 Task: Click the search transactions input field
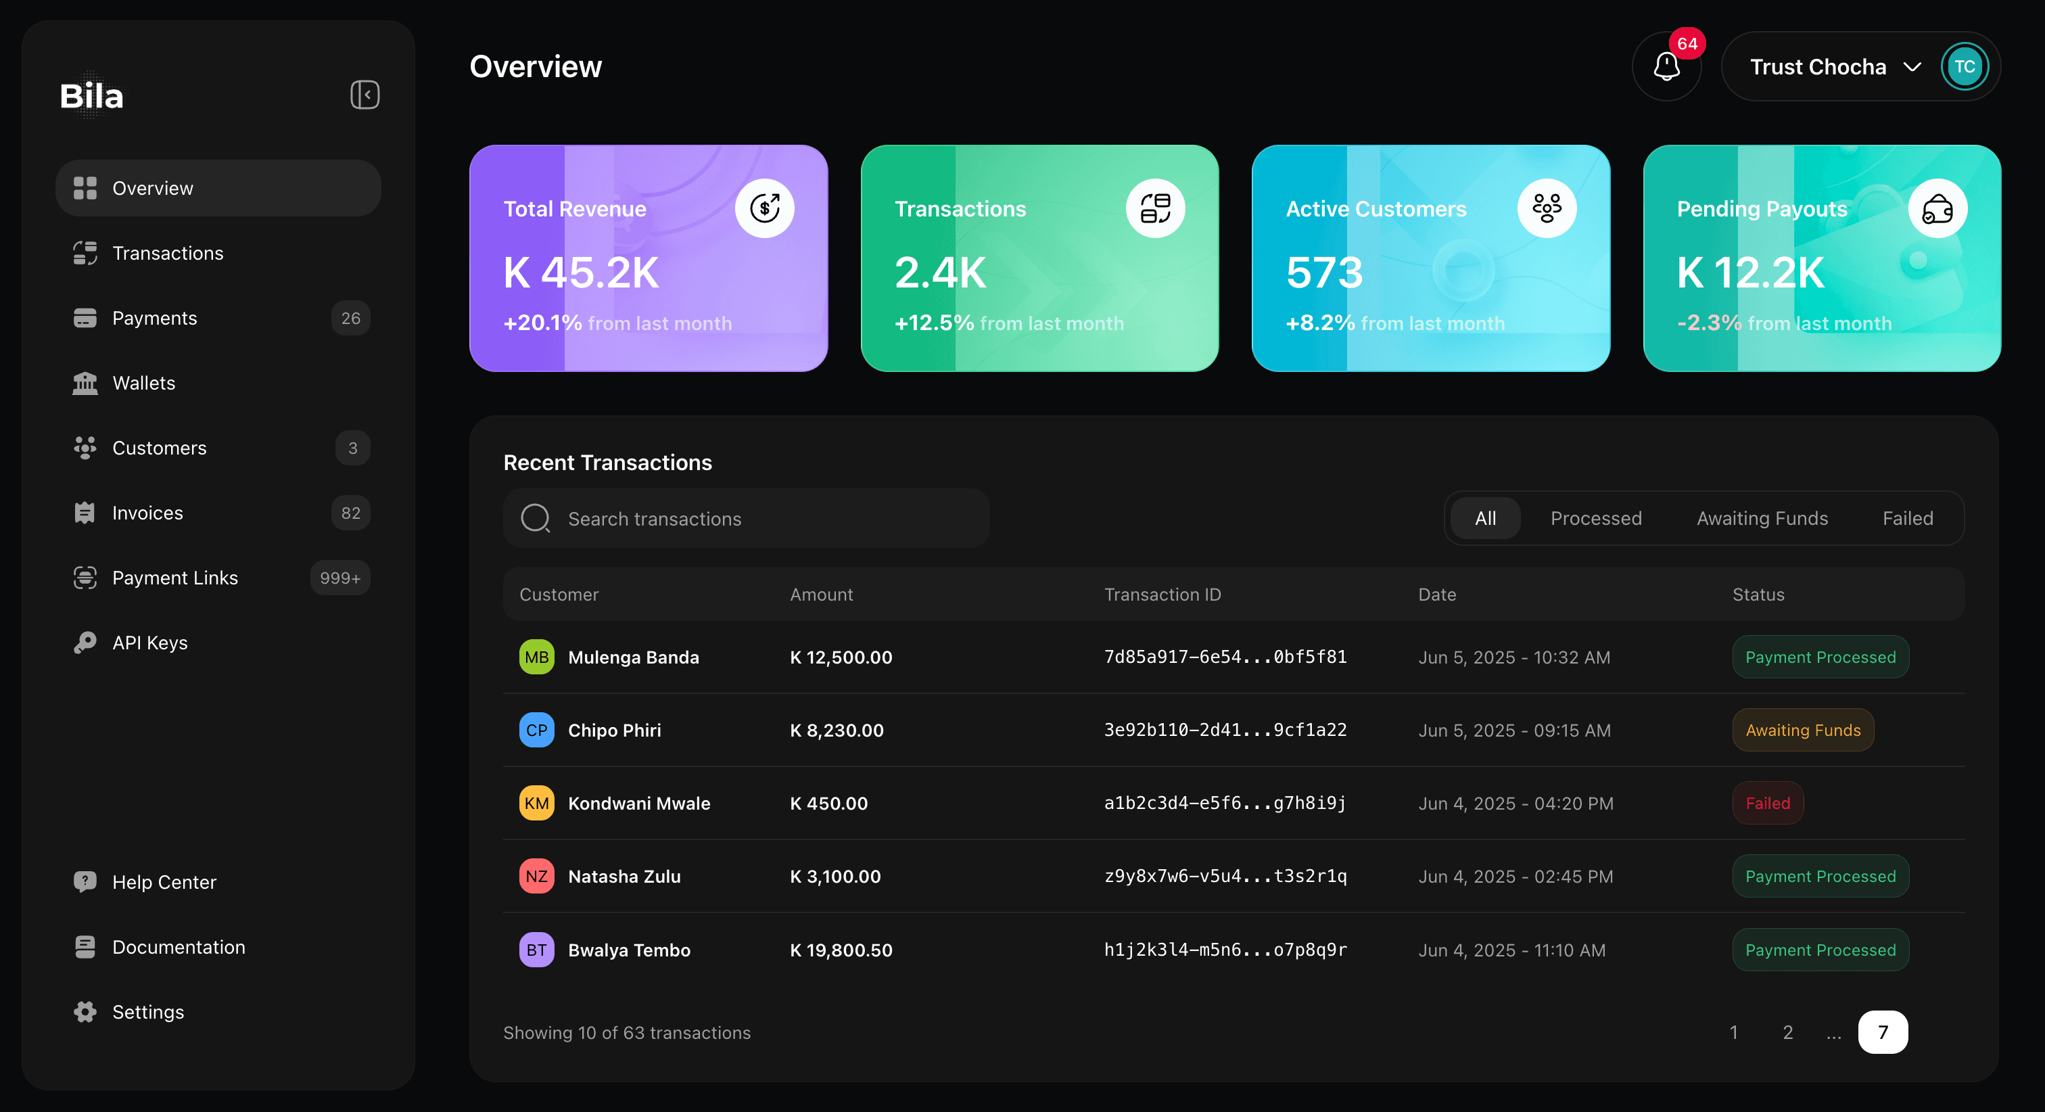coord(746,518)
